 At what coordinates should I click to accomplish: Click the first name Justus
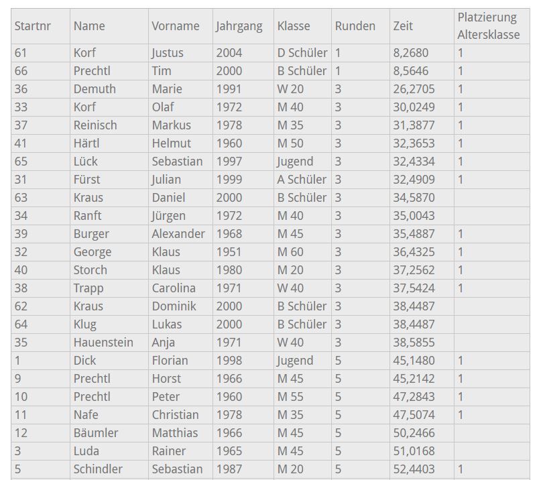[168, 53]
